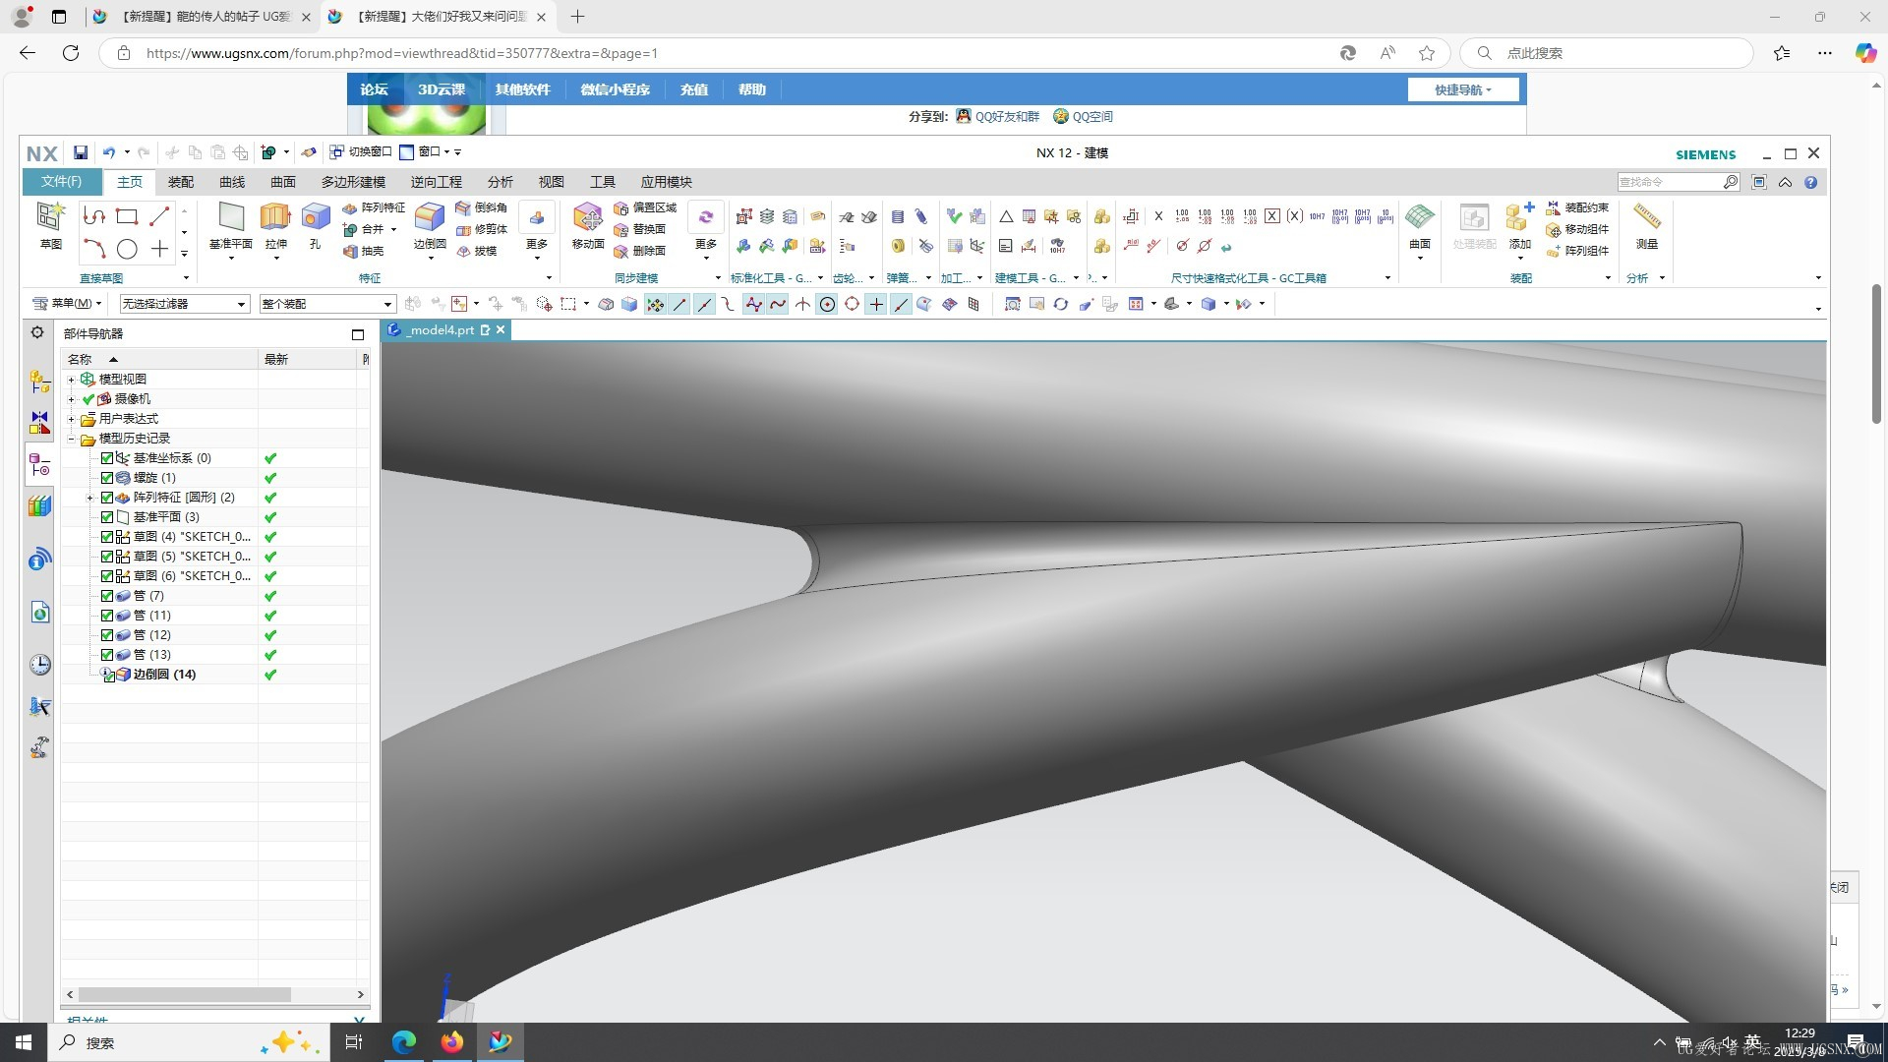Image resolution: width=1888 pixels, height=1062 pixels.
Task: Toggle the 草图 (5) checkbox
Action: click(x=107, y=557)
